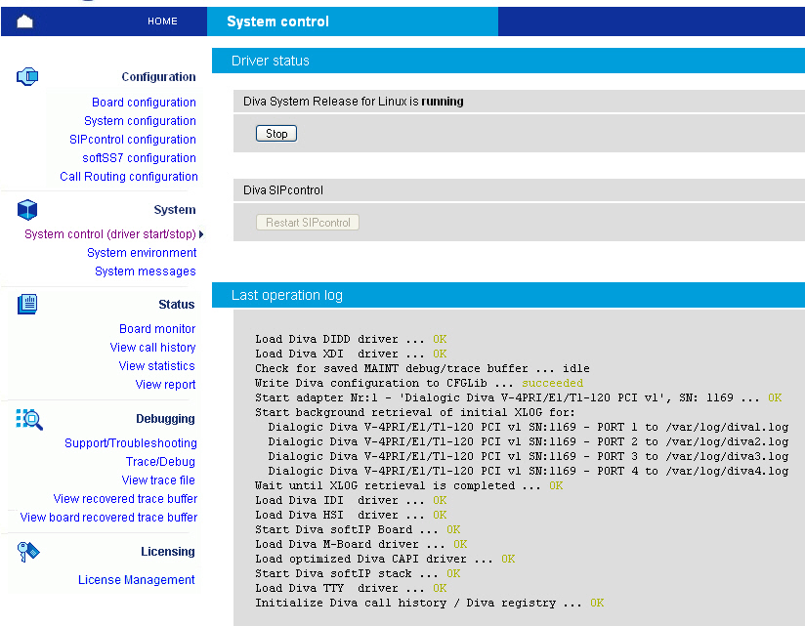View System messages page
The width and height of the screenshot is (805, 626).
(145, 271)
